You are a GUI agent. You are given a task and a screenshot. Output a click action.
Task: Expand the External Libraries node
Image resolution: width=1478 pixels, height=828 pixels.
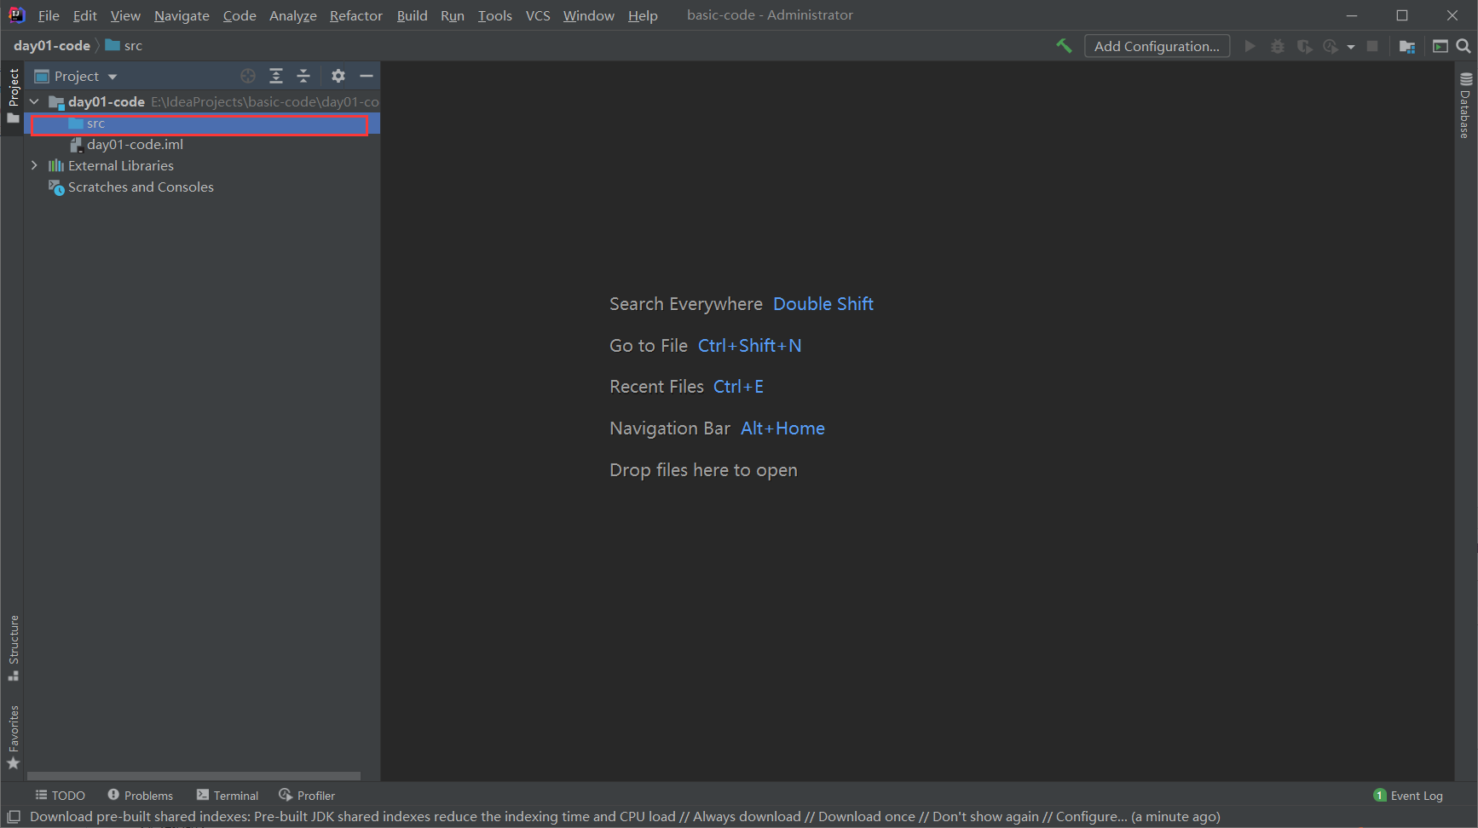pos(34,165)
